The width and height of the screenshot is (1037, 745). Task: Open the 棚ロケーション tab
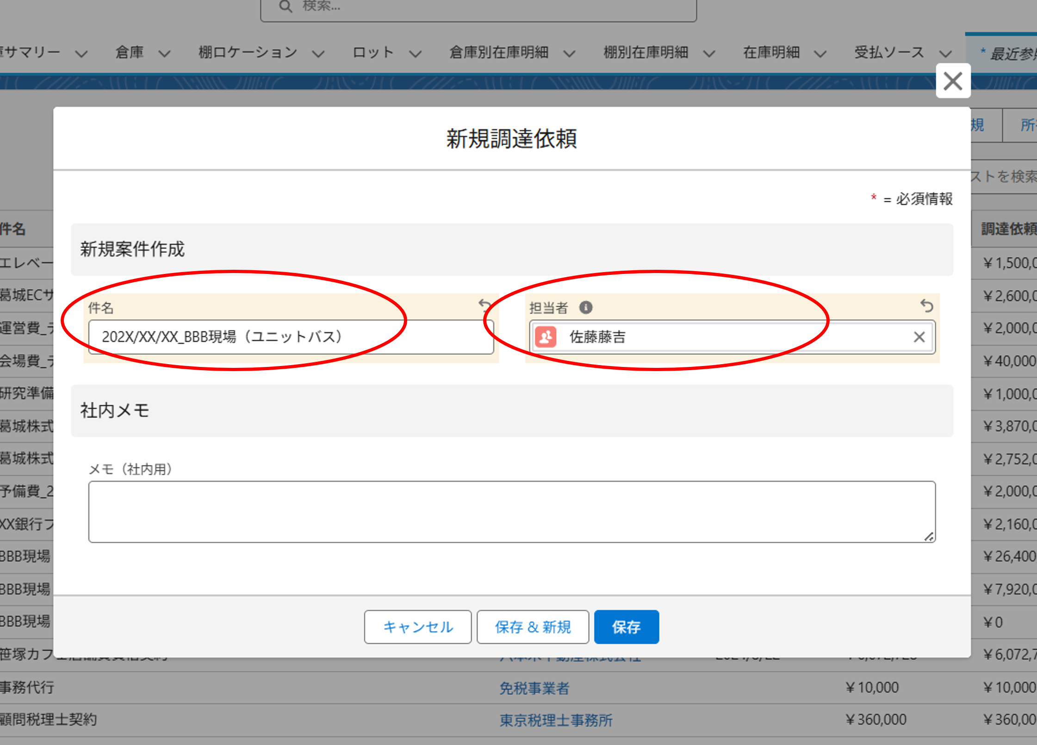248,52
